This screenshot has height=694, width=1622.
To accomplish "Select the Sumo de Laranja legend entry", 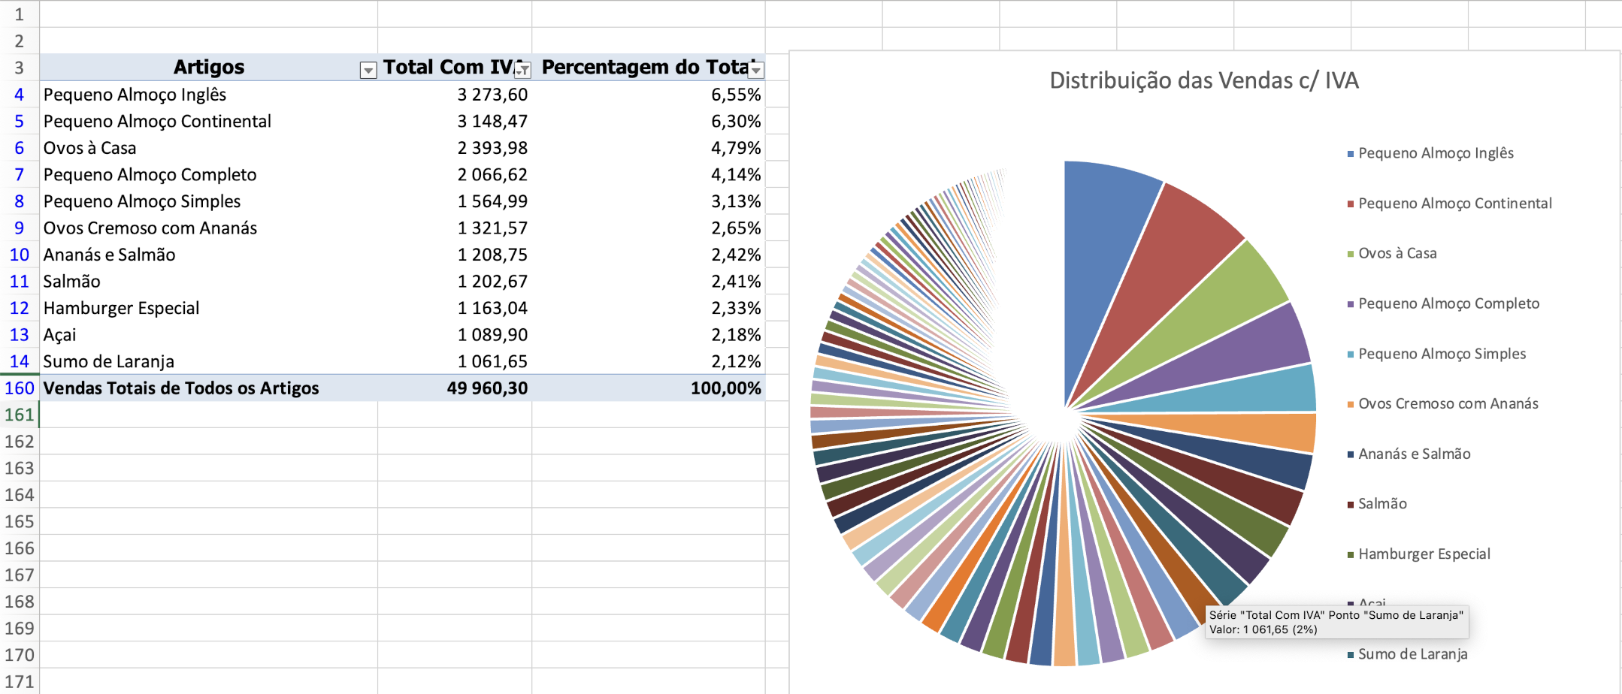I will (1412, 654).
